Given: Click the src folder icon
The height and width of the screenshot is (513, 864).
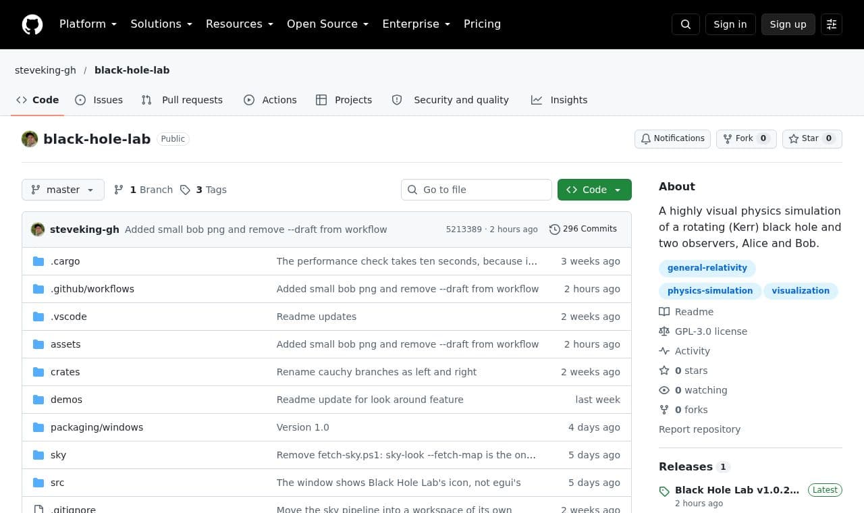Looking at the screenshot, I should coord(38,483).
